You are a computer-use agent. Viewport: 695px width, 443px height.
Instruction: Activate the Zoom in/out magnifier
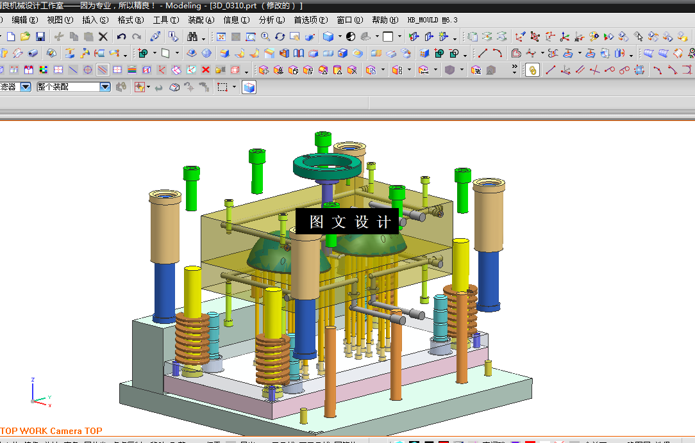click(265, 36)
